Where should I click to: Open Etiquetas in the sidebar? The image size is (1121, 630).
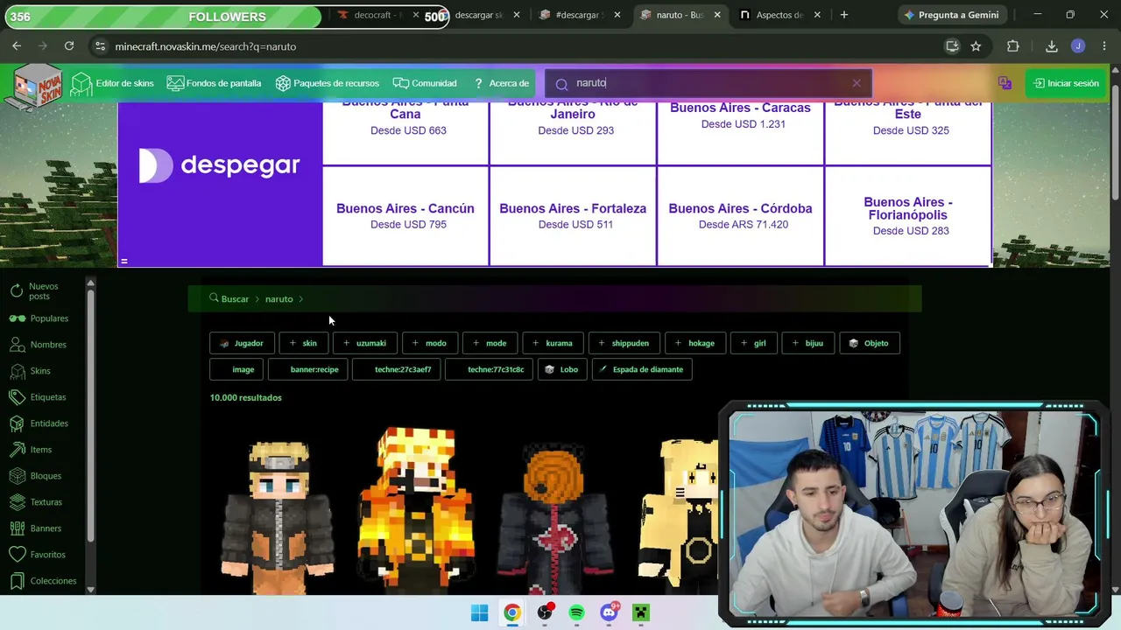pos(37,397)
